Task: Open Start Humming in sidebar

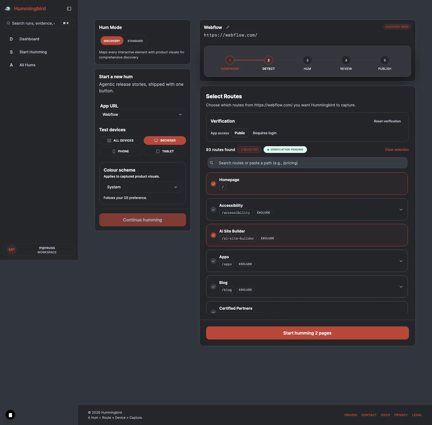Action: pyautogui.click(x=39, y=52)
